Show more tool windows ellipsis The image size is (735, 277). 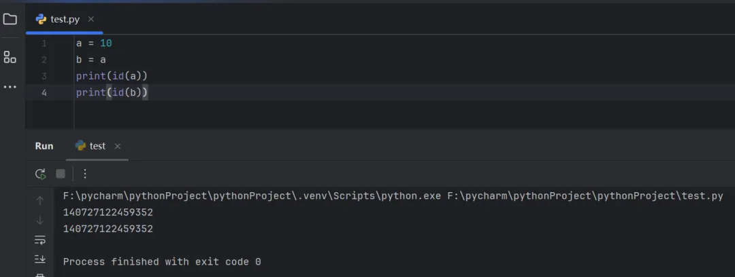coord(10,87)
